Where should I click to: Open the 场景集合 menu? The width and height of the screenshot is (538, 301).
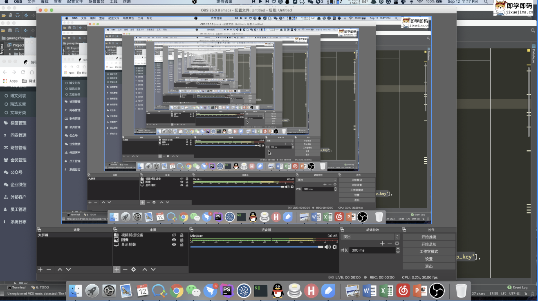click(96, 2)
